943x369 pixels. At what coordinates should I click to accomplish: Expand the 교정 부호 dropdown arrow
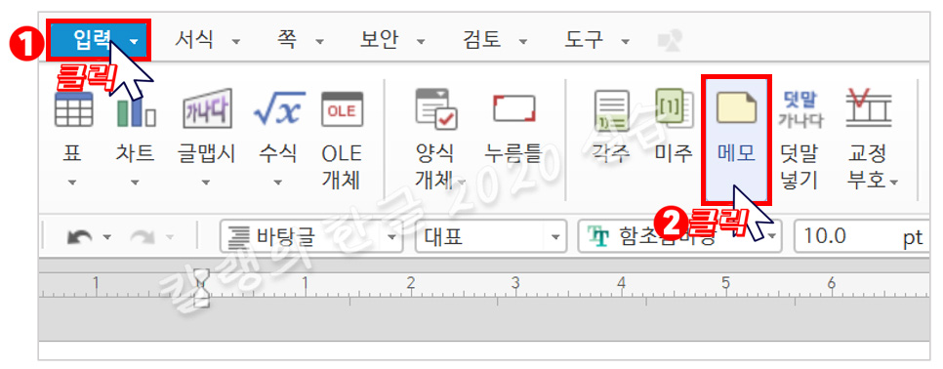pos(893,182)
